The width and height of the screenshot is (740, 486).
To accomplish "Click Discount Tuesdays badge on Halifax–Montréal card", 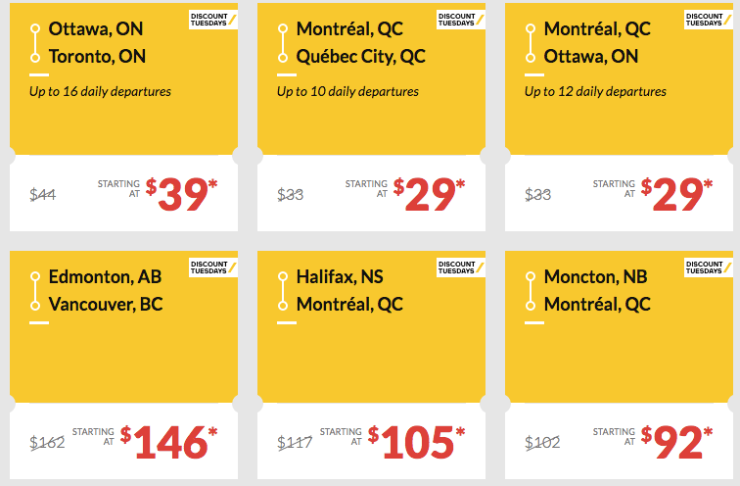I will click(460, 267).
